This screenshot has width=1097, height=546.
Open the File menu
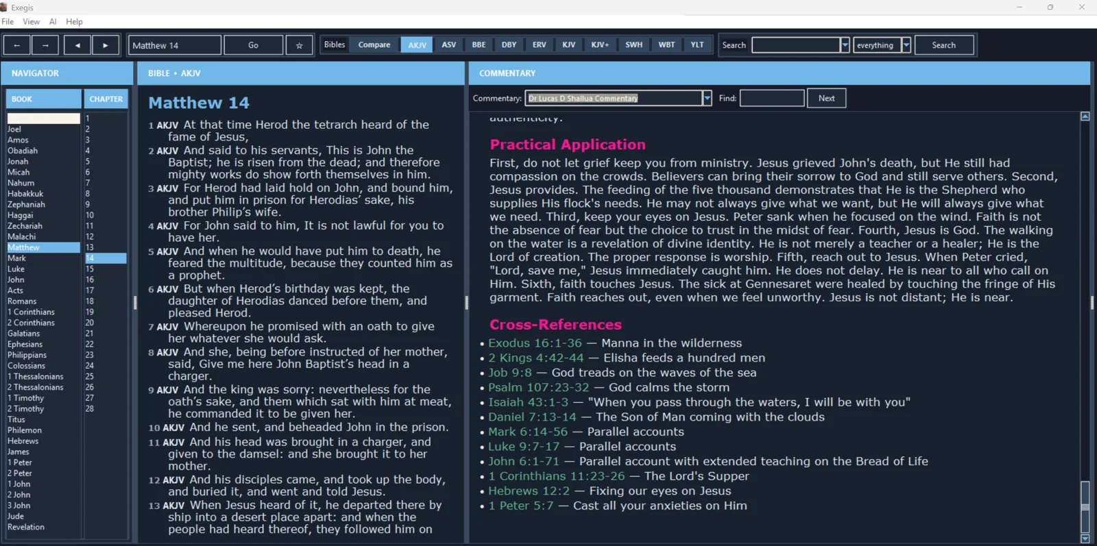[8, 22]
